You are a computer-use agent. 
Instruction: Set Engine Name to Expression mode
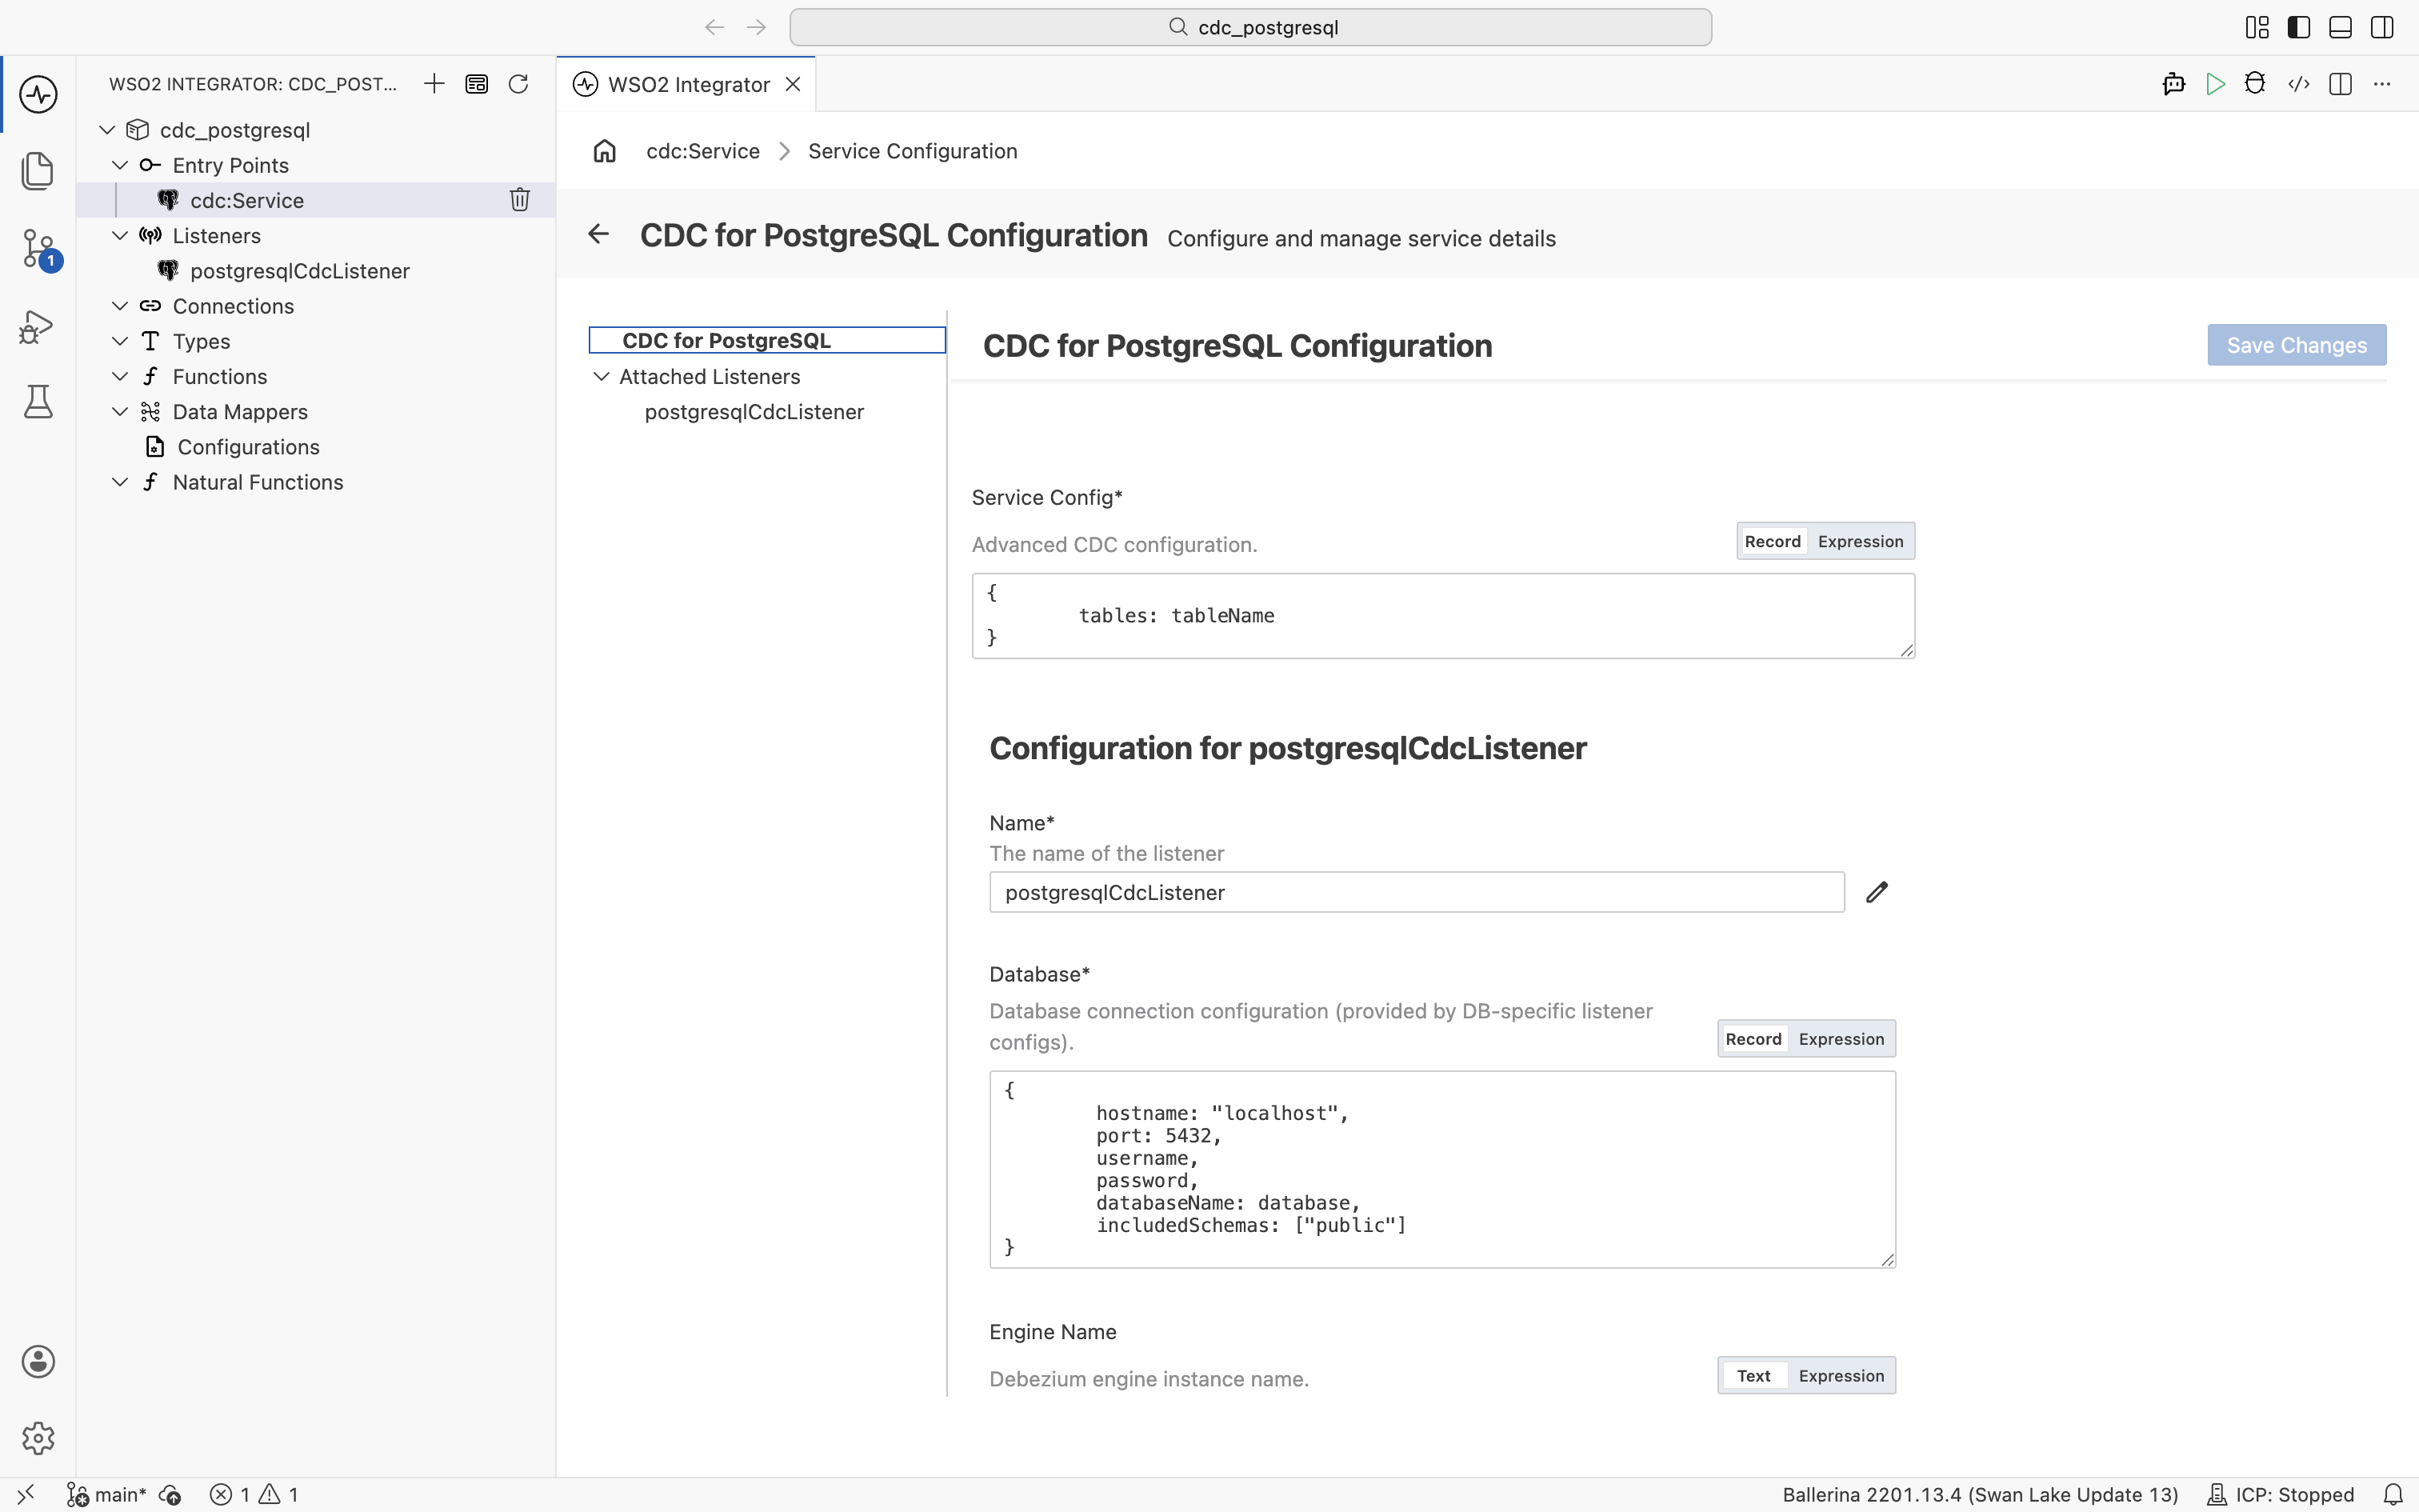[x=1841, y=1376]
